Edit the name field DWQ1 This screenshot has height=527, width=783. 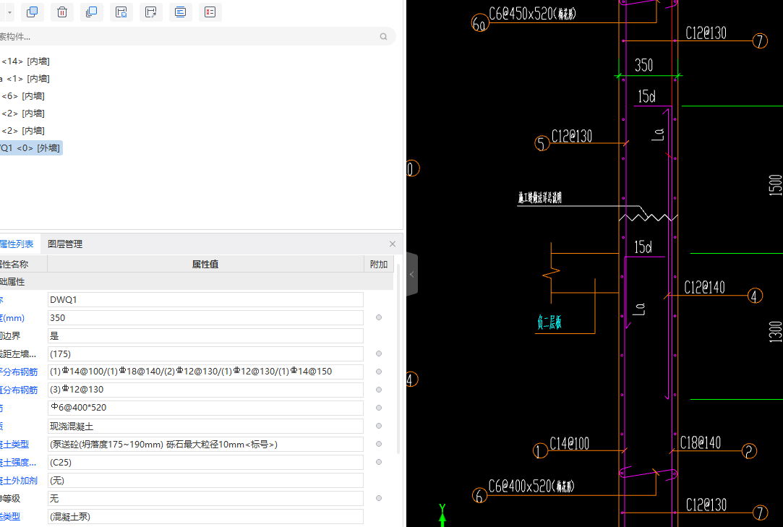point(205,300)
